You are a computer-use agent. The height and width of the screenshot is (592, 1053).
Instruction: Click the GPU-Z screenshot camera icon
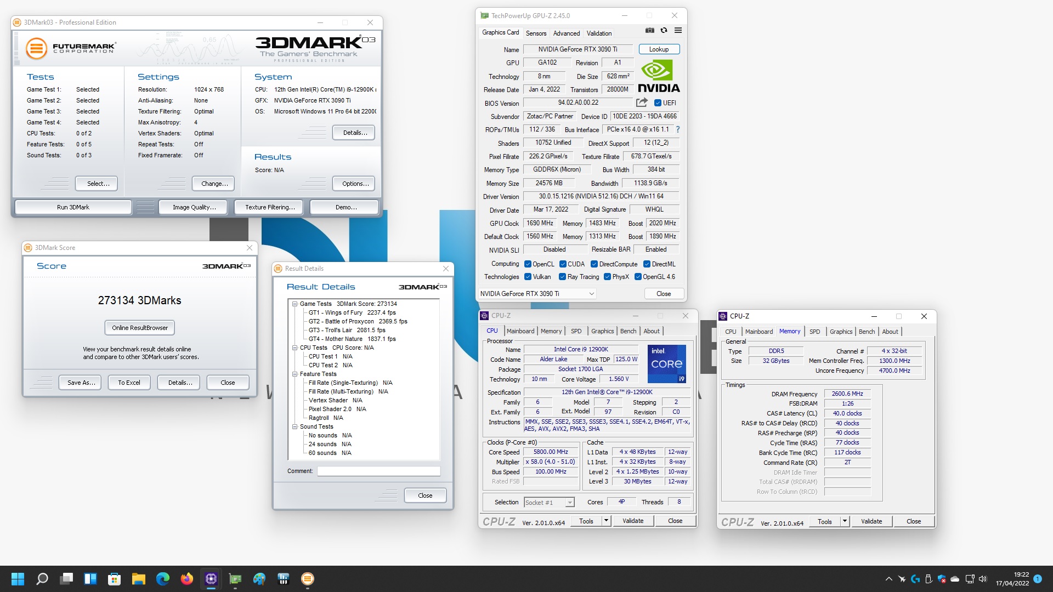point(649,31)
